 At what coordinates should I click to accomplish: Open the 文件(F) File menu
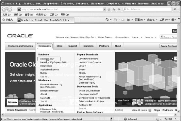[x=7, y=15]
